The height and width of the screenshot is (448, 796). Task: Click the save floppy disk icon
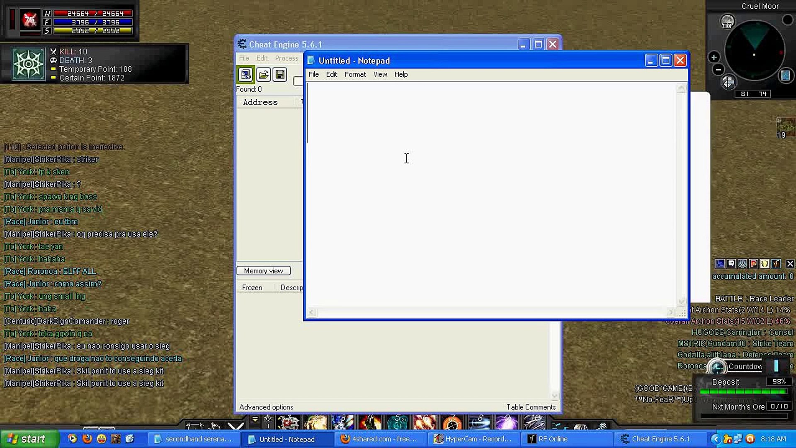[x=280, y=75]
